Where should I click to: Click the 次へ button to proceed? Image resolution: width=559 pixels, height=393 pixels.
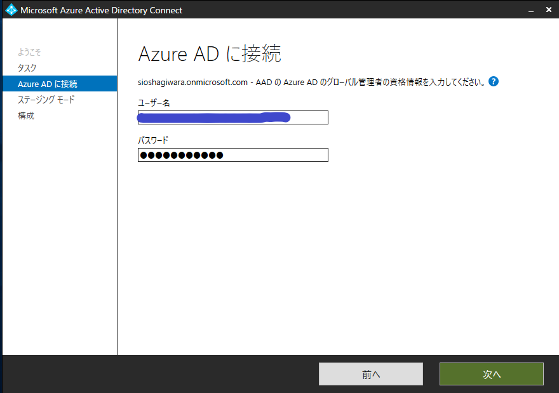491,374
